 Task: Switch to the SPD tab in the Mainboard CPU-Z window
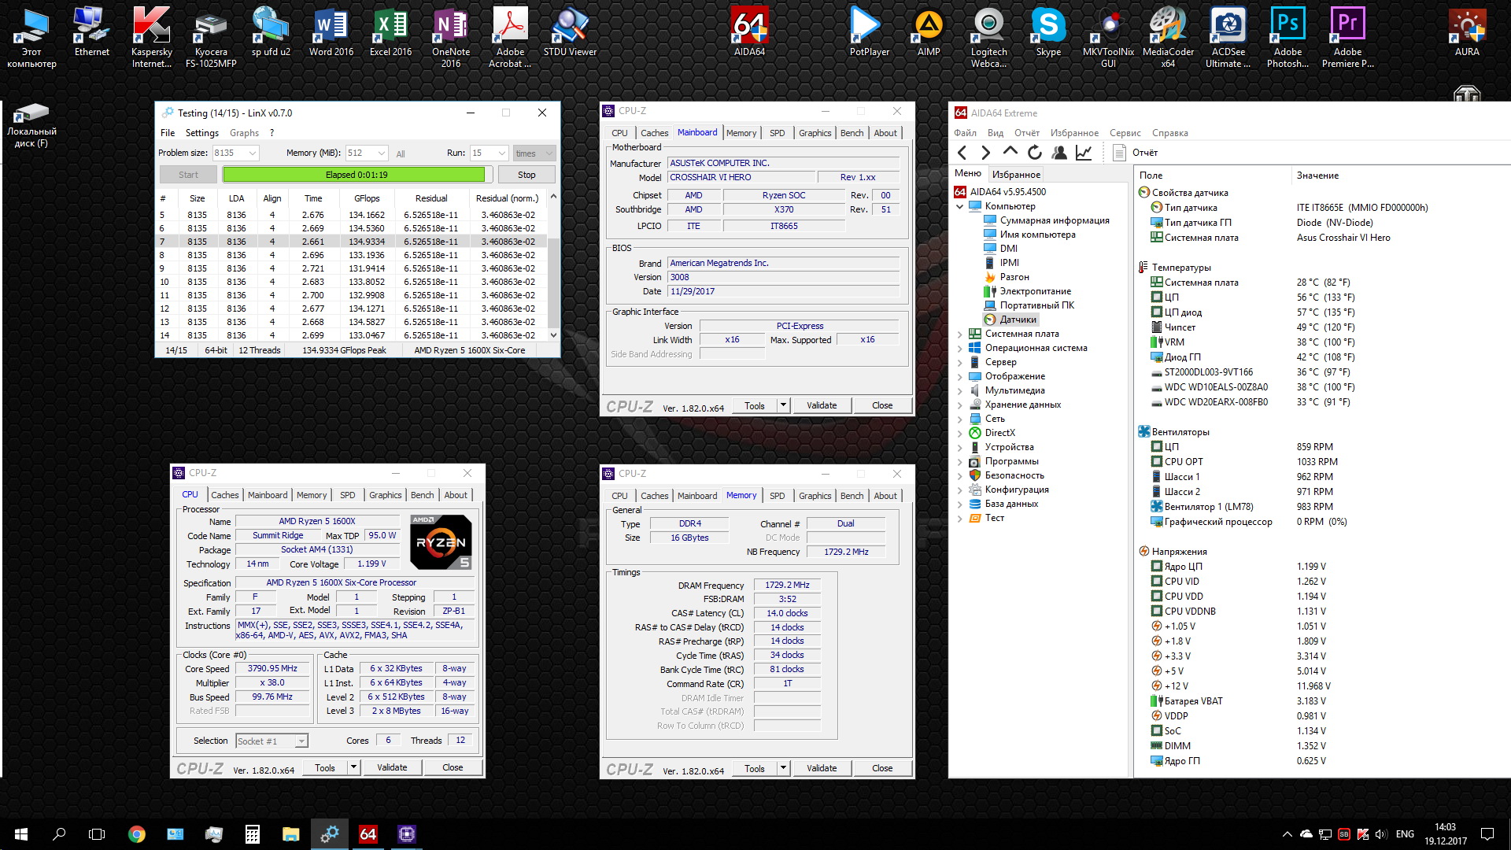click(777, 133)
